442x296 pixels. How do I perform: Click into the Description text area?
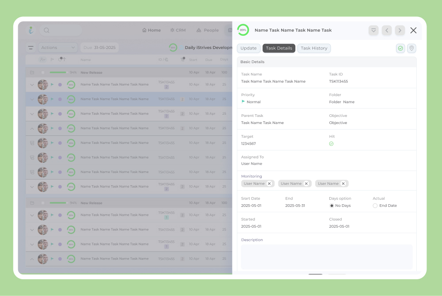(x=327, y=257)
